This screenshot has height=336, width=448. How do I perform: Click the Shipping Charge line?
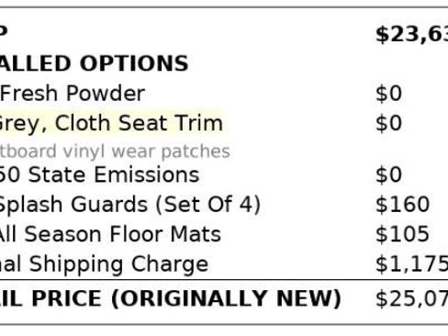104,264
